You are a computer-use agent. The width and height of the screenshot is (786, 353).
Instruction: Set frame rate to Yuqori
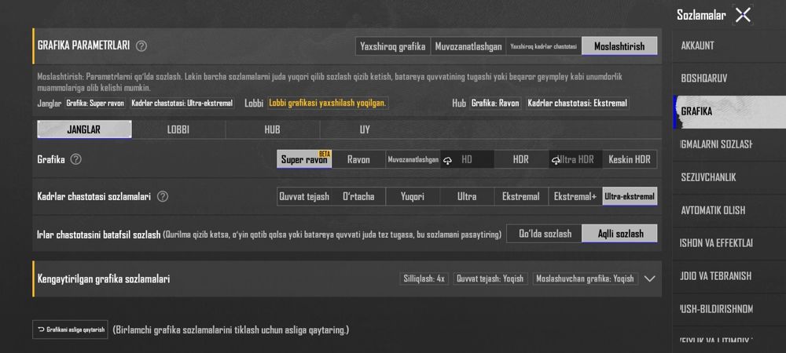pos(413,196)
